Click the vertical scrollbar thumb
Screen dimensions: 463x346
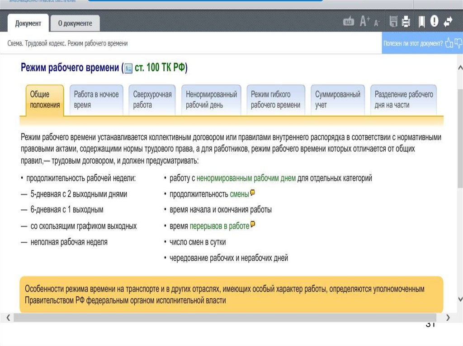(460, 138)
